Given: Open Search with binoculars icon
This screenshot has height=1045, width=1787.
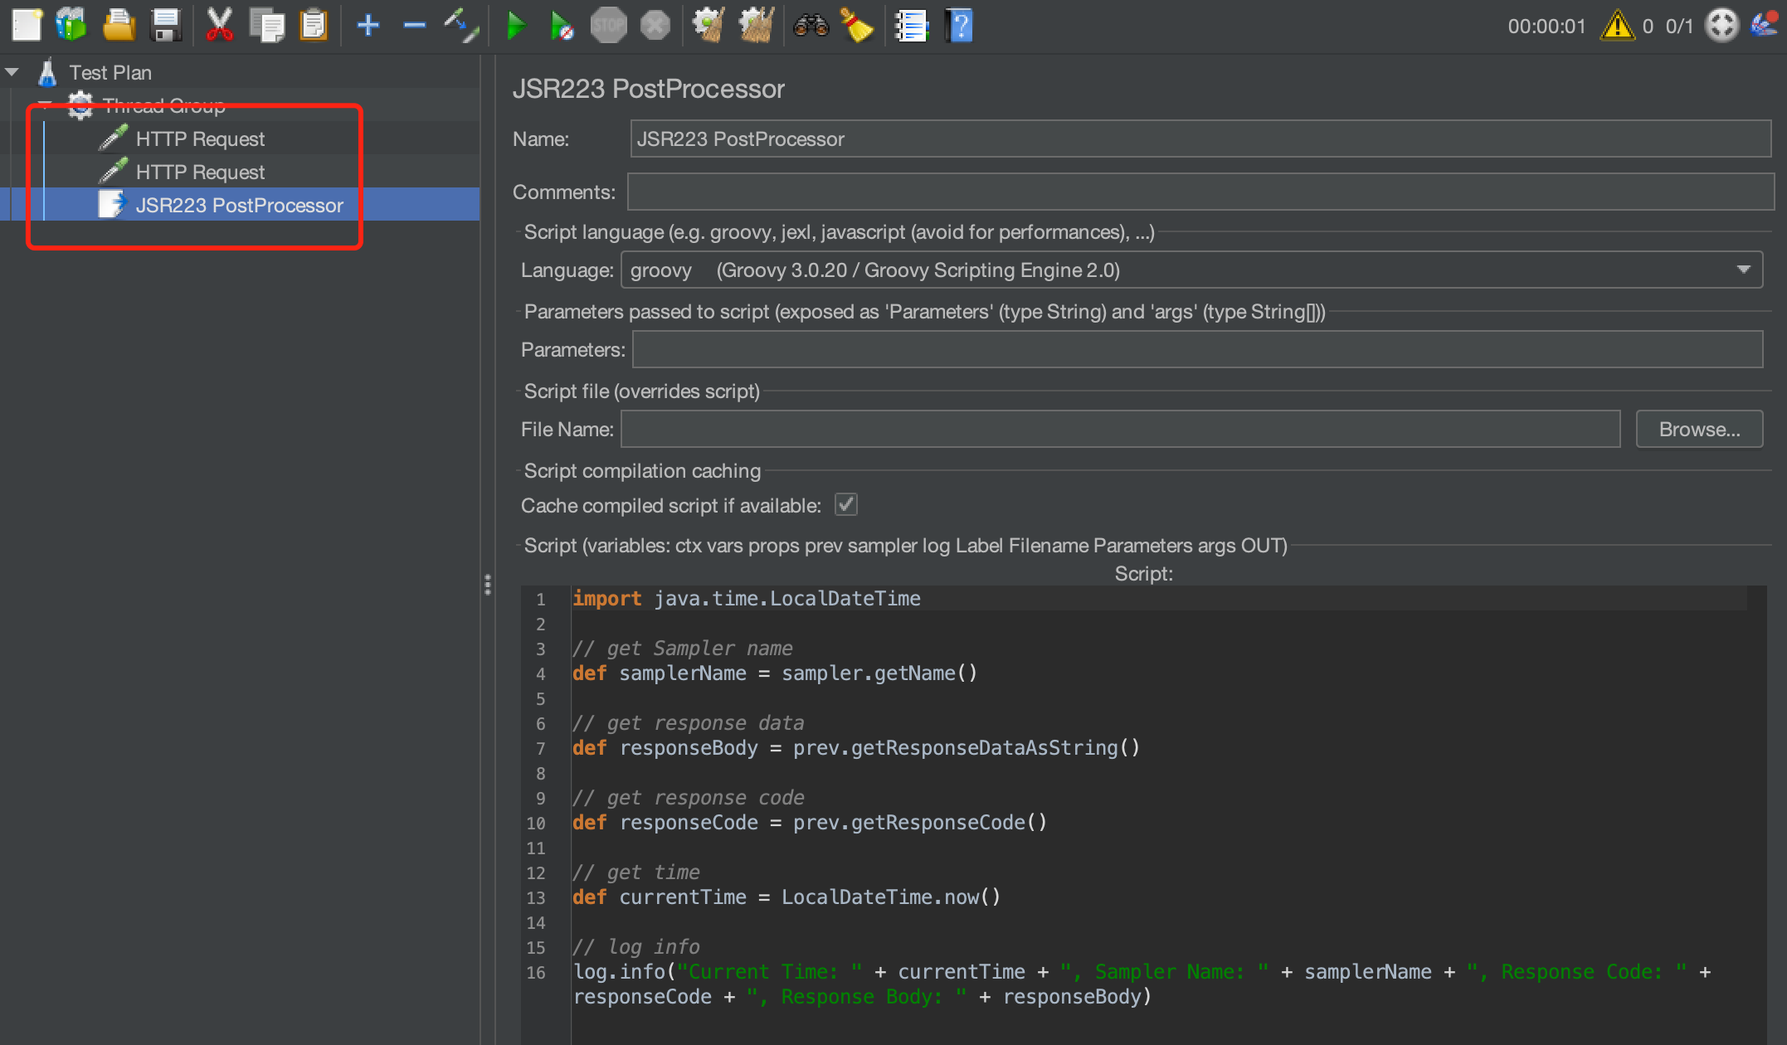Looking at the screenshot, I should [811, 25].
